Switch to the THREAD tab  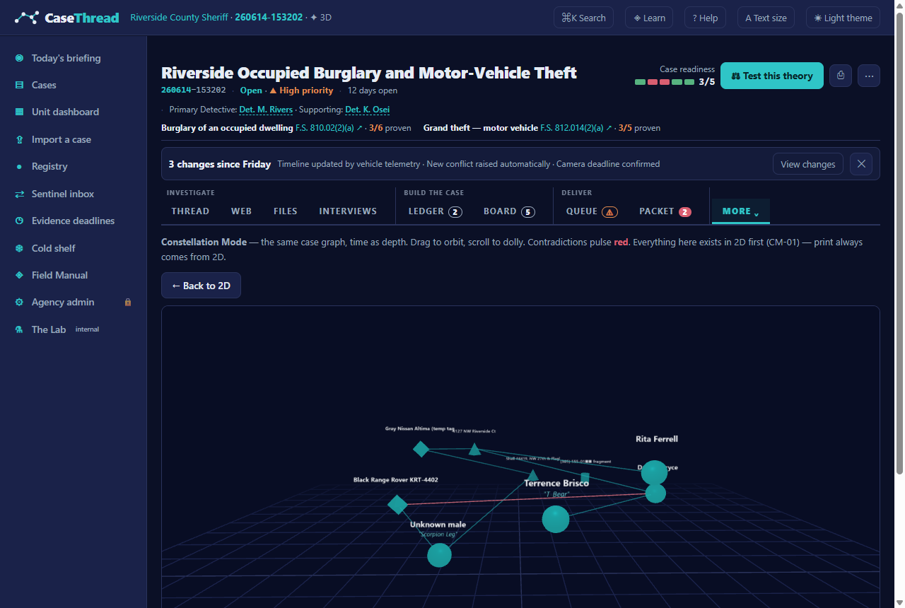[190, 211]
